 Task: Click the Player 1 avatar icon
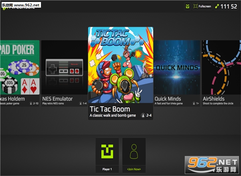coord(107,152)
